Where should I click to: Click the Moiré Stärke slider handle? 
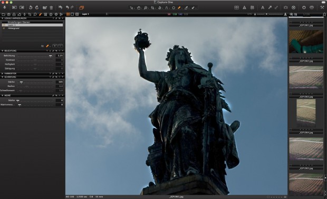coord(18,101)
